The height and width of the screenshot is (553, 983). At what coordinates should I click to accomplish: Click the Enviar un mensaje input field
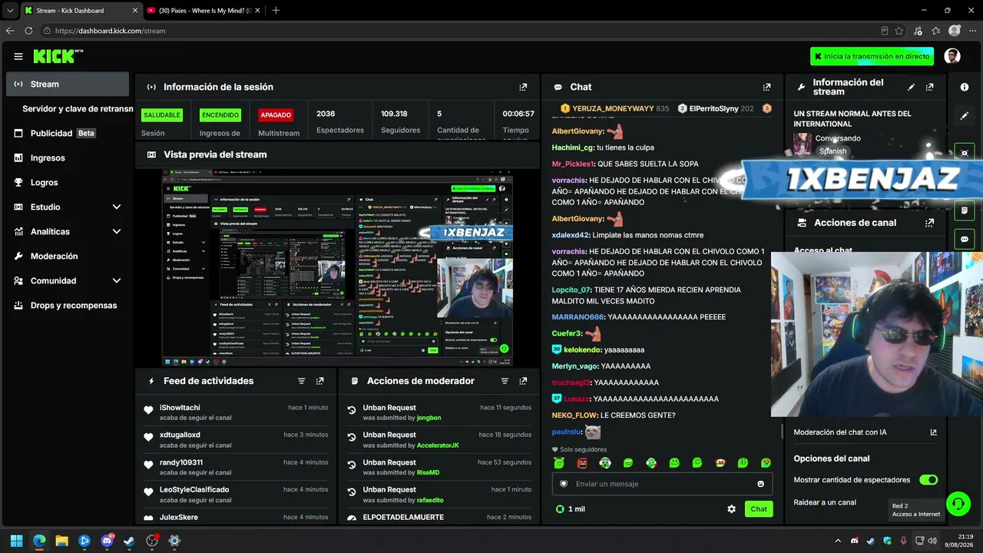[x=662, y=484]
